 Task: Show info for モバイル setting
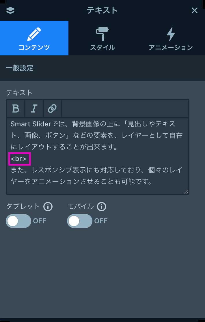[x=102, y=207]
